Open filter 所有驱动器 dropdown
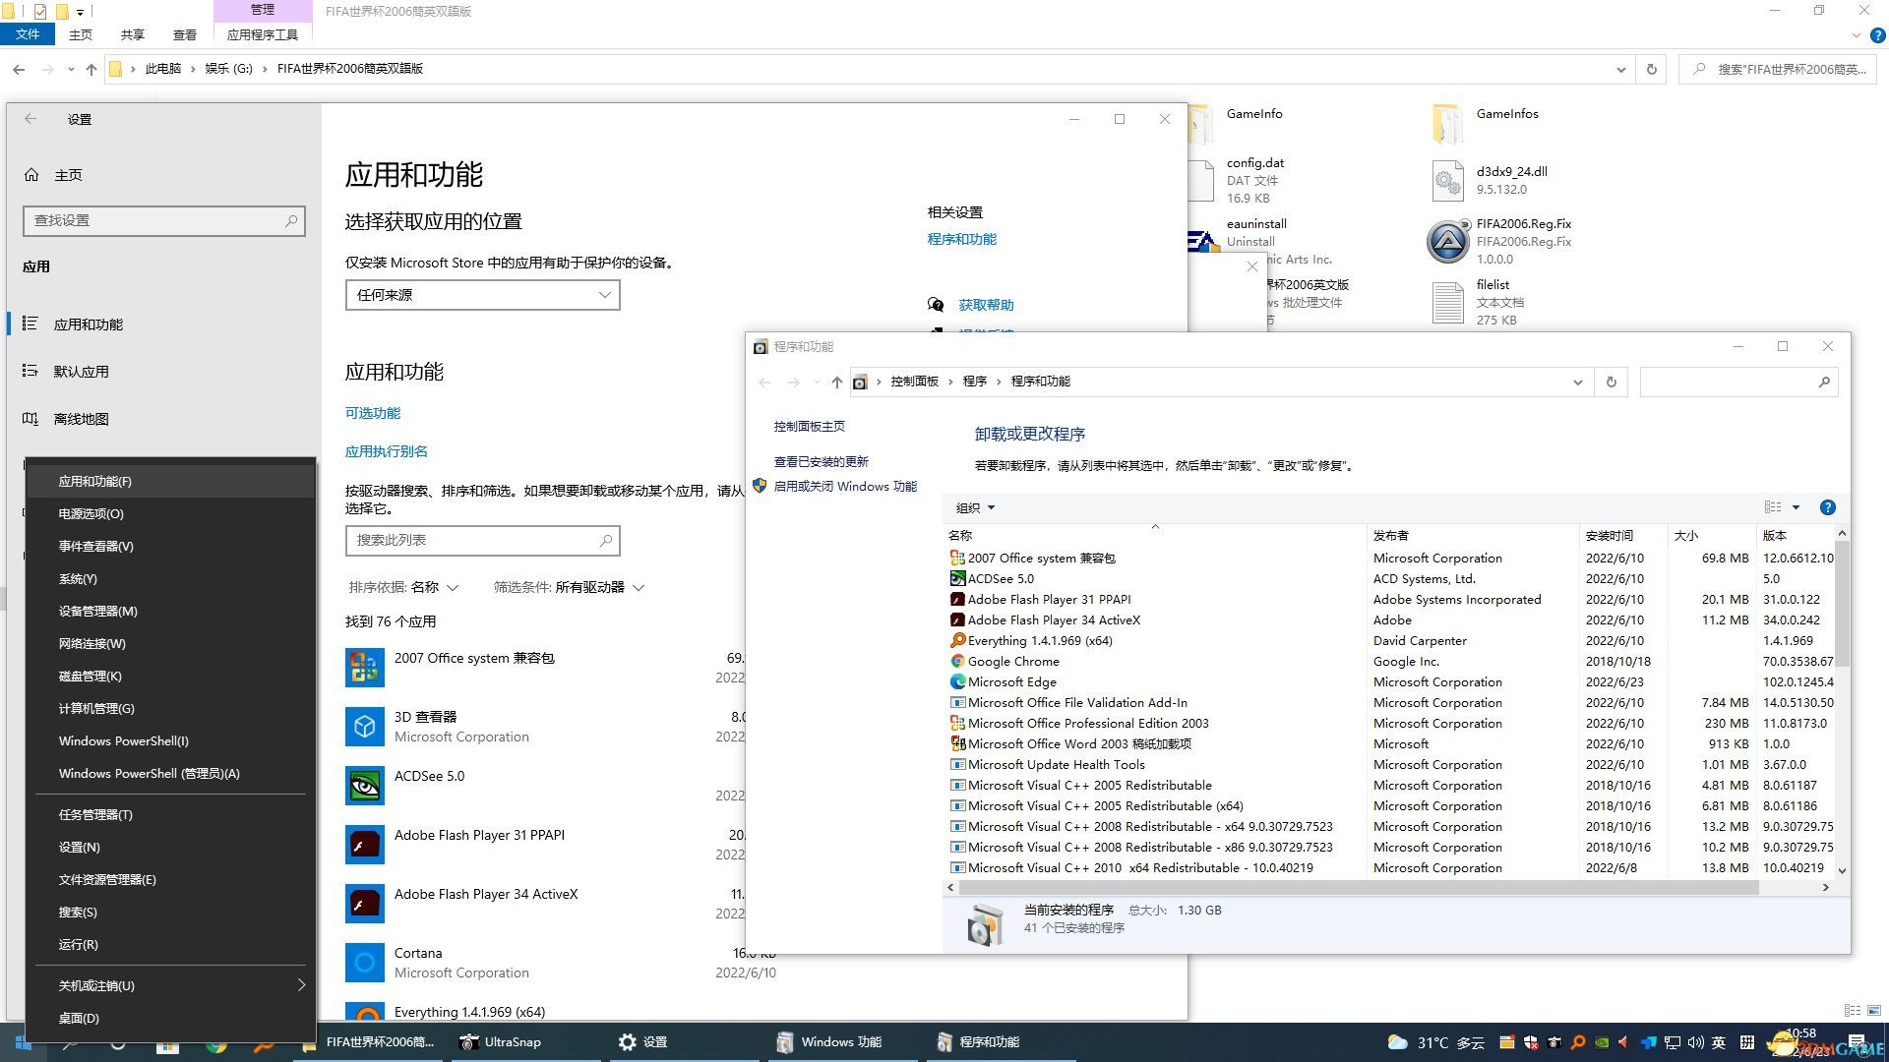Viewport: 1889px width, 1062px height. pyautogui.click(x=599, y=587)
